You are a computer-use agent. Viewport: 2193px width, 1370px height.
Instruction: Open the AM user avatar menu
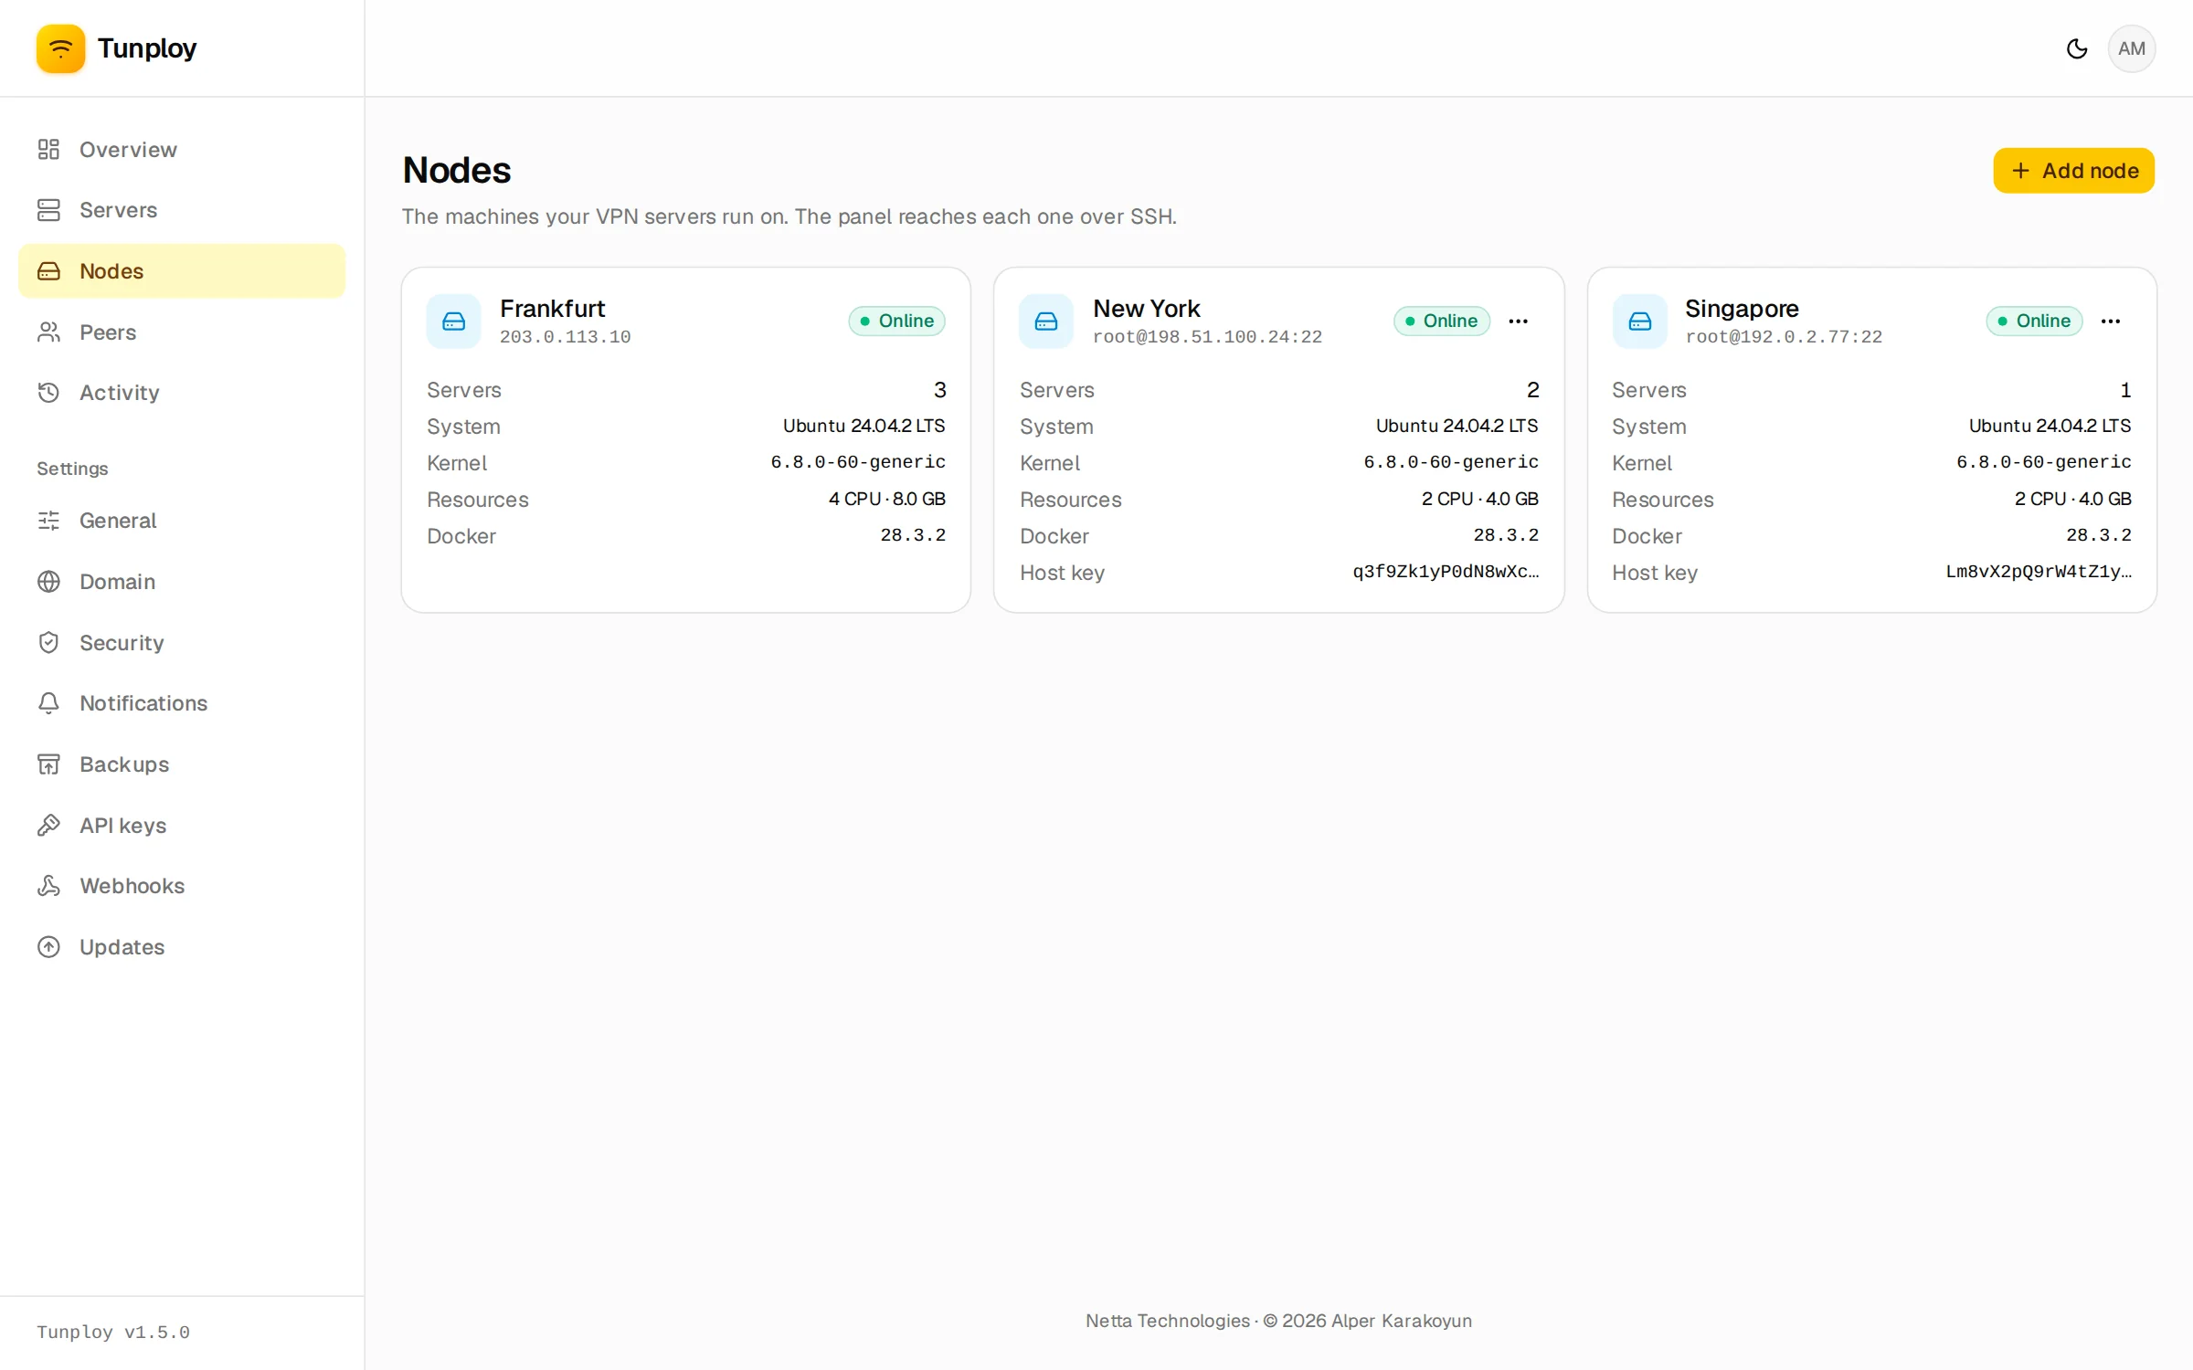coord(2131,48)
